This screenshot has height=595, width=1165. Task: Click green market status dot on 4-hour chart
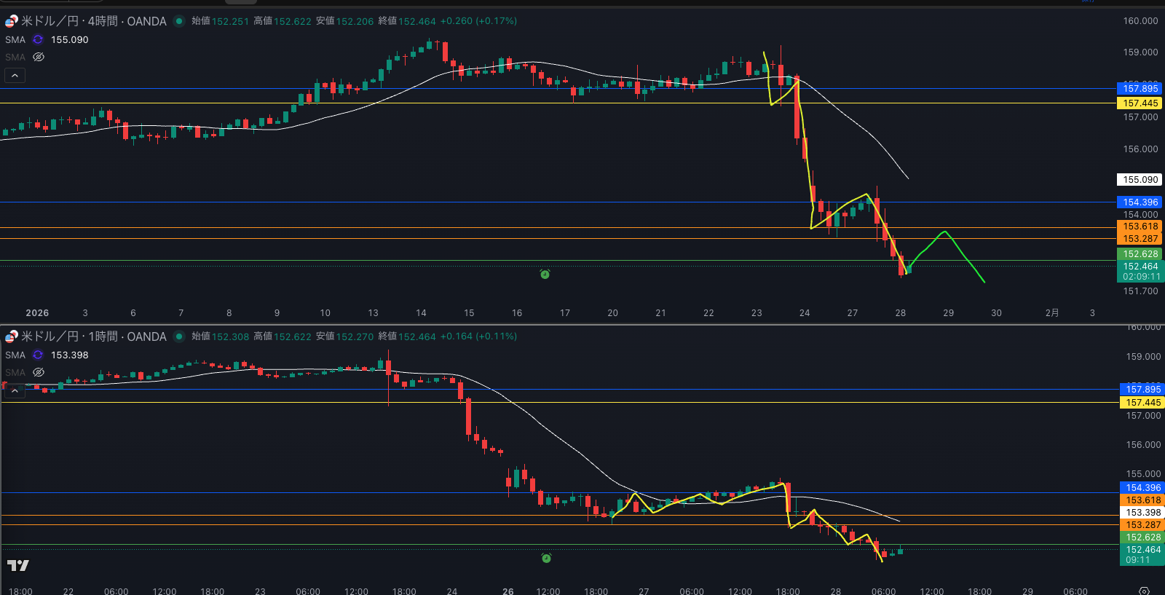click(178, 21)
